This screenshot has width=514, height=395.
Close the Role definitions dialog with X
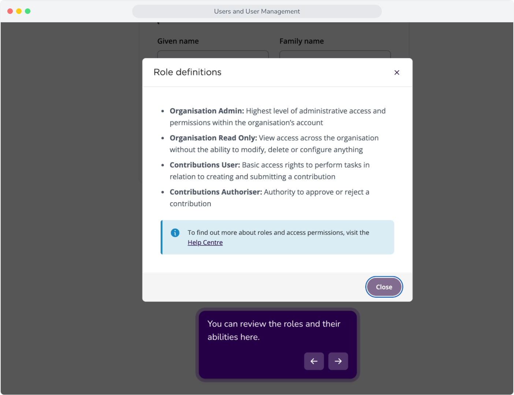[397, 72]
